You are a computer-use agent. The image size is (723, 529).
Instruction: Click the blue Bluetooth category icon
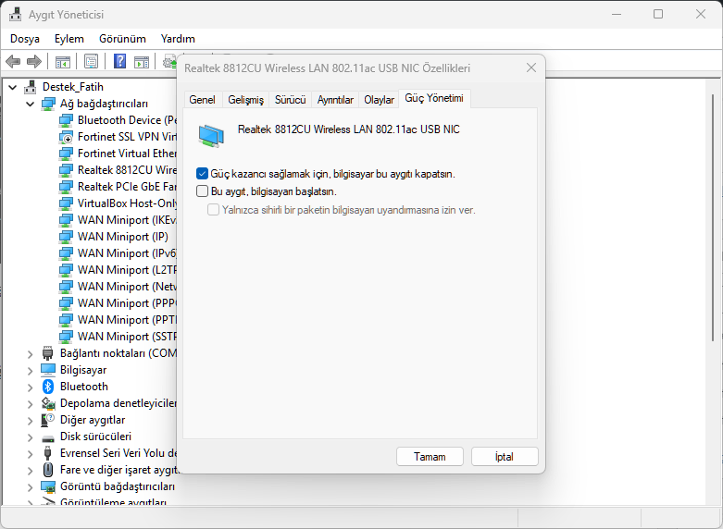pyautogui.click(x=48, y=387)
